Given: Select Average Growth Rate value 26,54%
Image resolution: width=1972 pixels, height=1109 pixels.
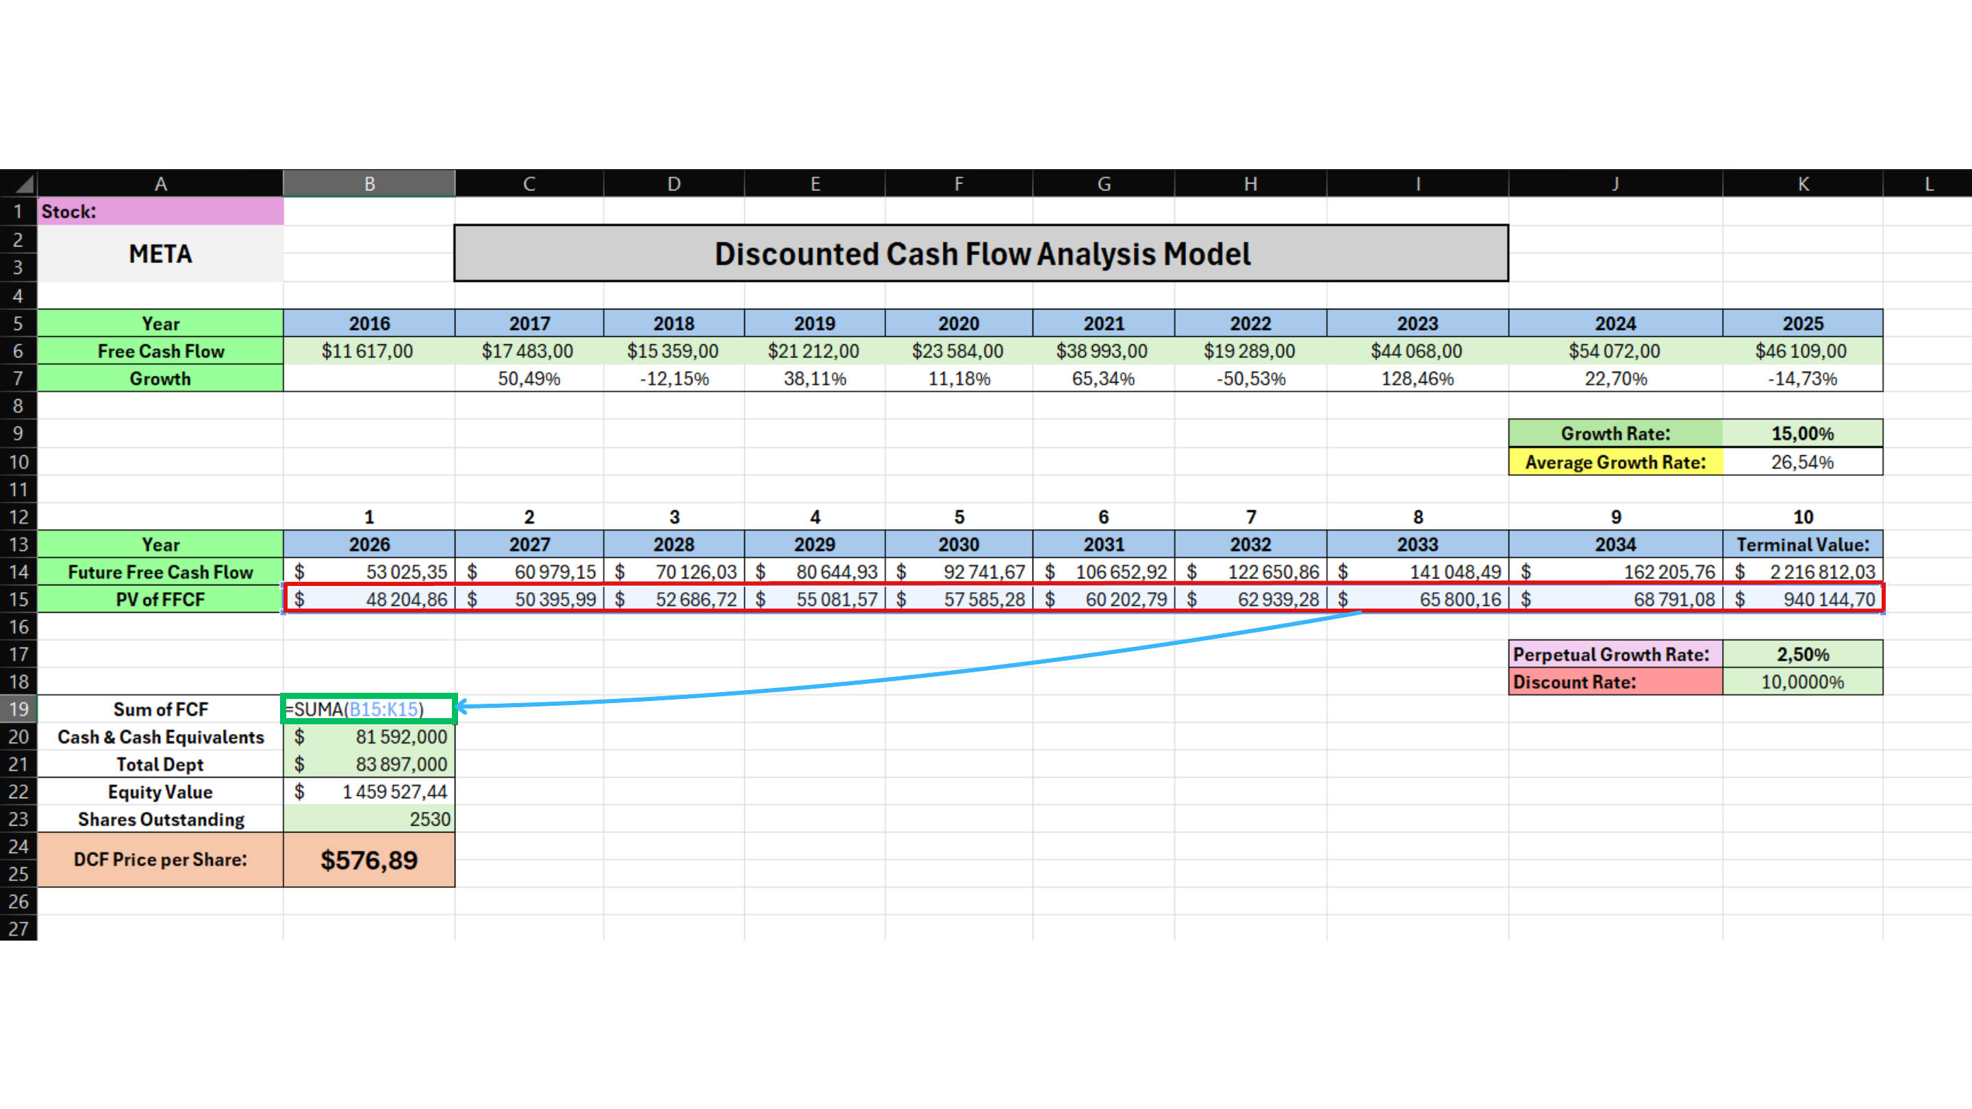Looking at the screenshot, I should click(1803, 461).
